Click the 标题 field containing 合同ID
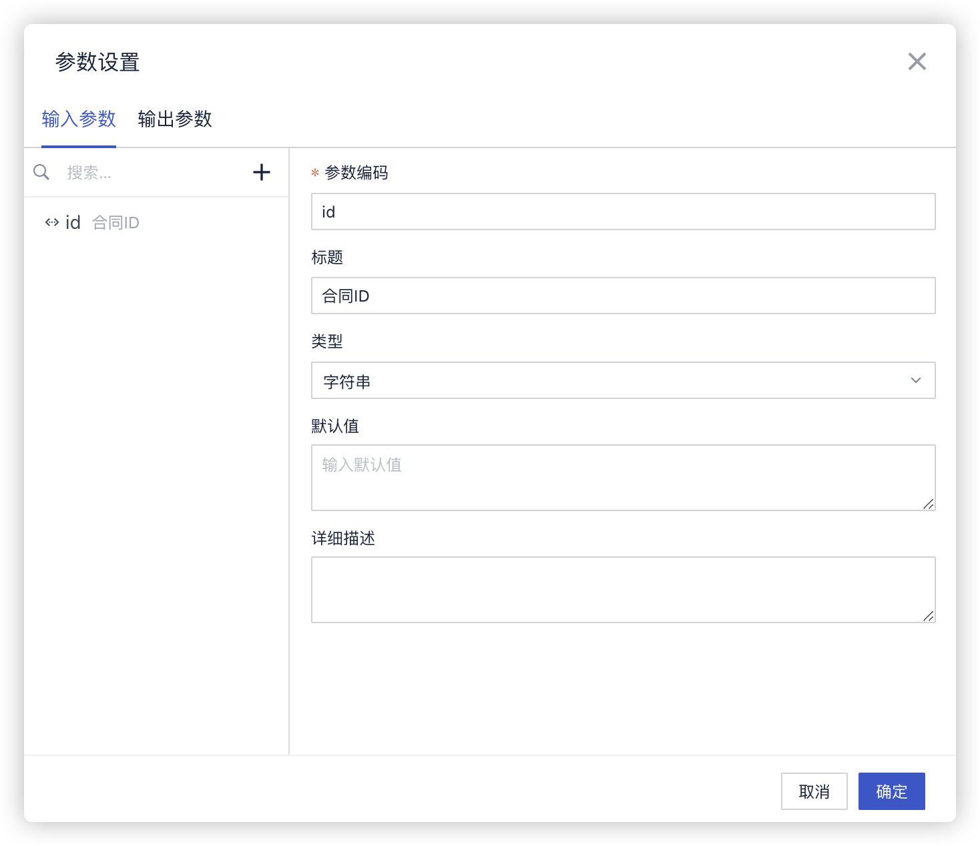Viewport: 980px width, 846px height. [623, 296]
